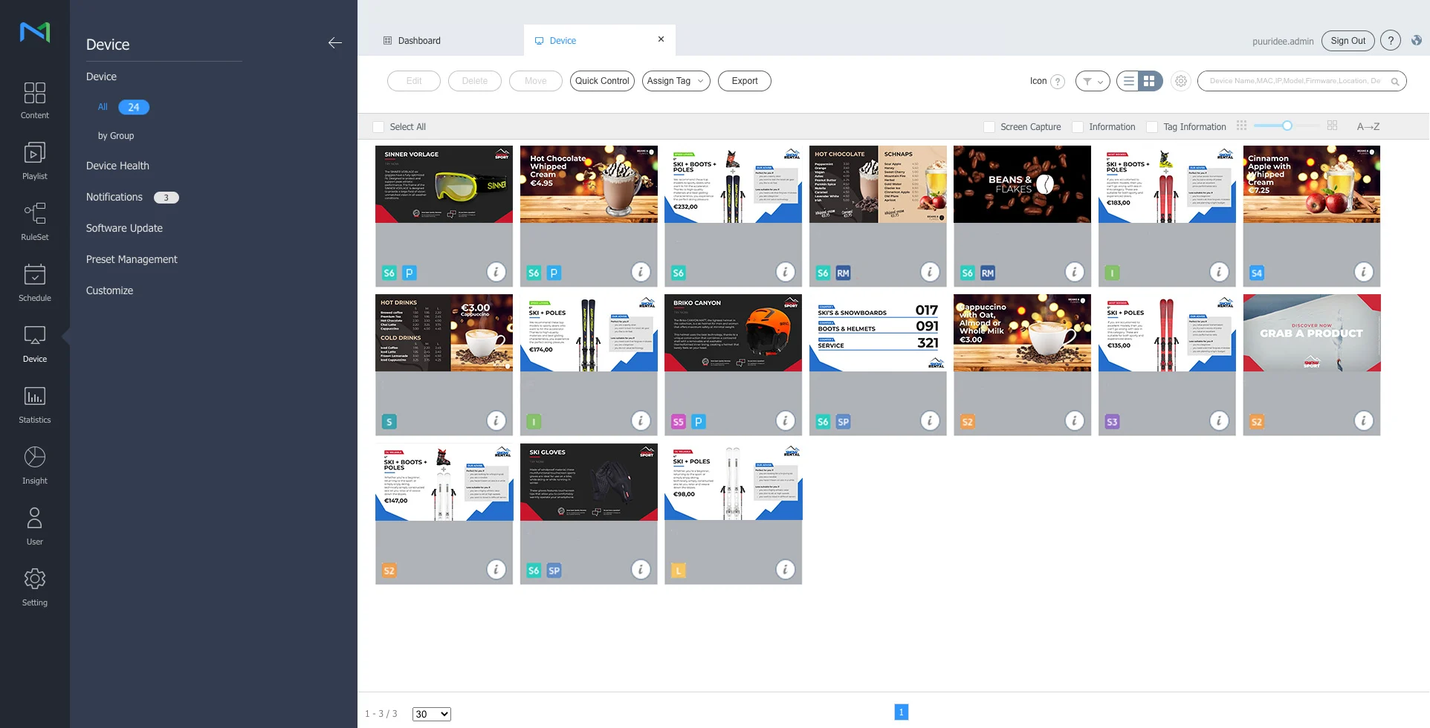Screen dimensions: 1430x728
Task: Check the Select All checkbox
Action: (x=378, y=127)
